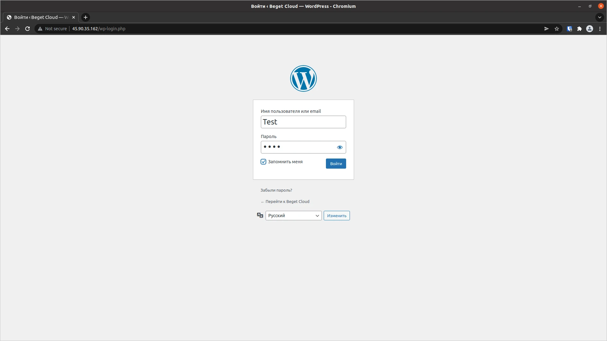The image size is (607, 341).
Task: Open the tab search chevron dropdown
Action: pos(599,17)
